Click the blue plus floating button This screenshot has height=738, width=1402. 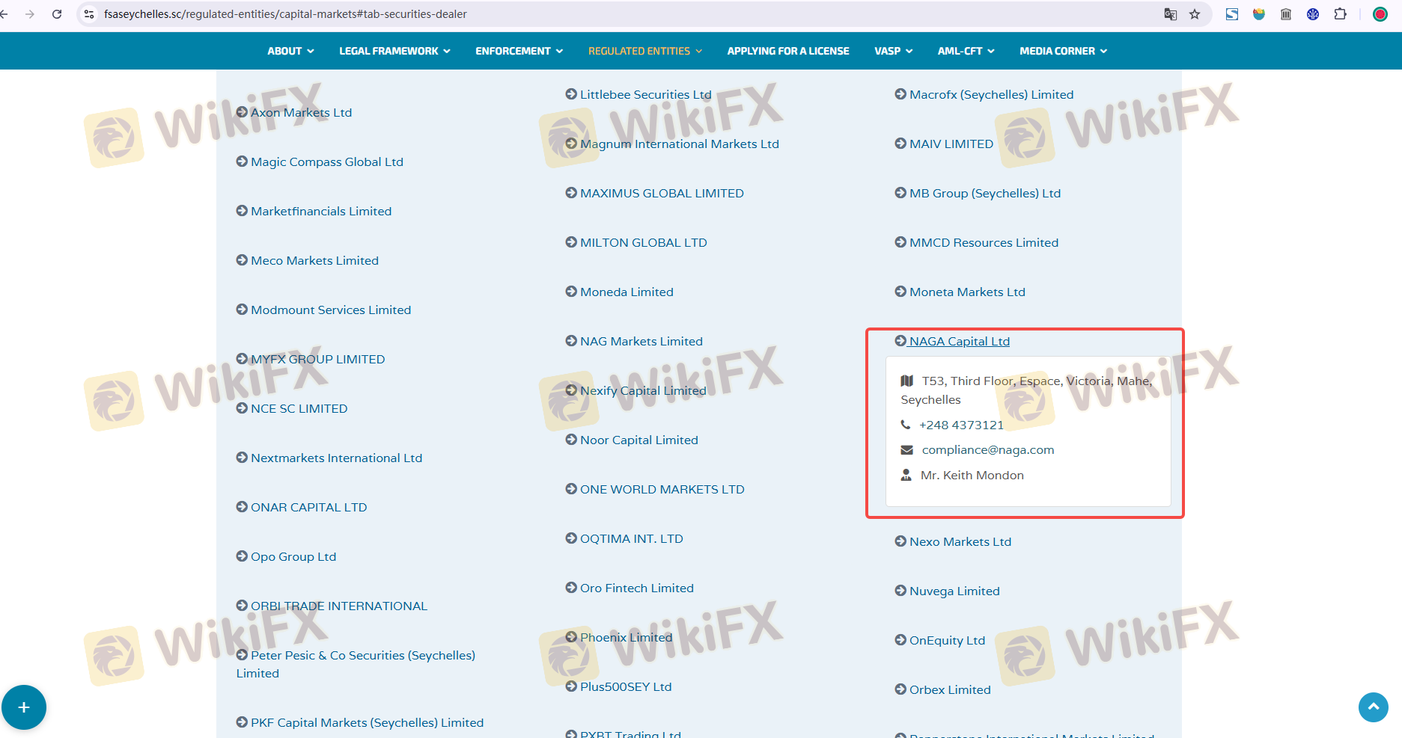(24, 707)
